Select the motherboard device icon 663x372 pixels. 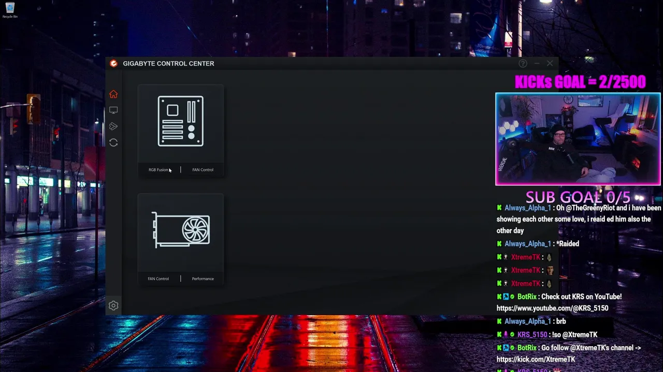(x=181, y=121)
